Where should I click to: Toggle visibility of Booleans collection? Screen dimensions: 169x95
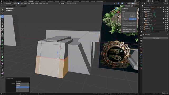165,11
